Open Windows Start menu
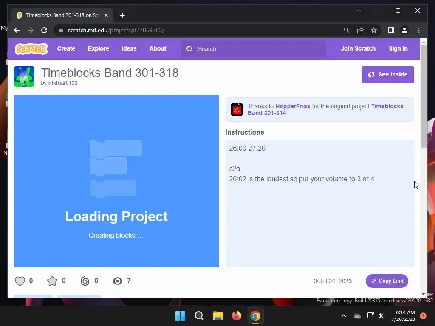 click(x=180, y=316)
